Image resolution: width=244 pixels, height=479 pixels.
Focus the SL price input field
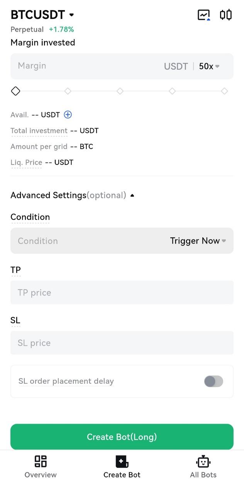[122, 343]
